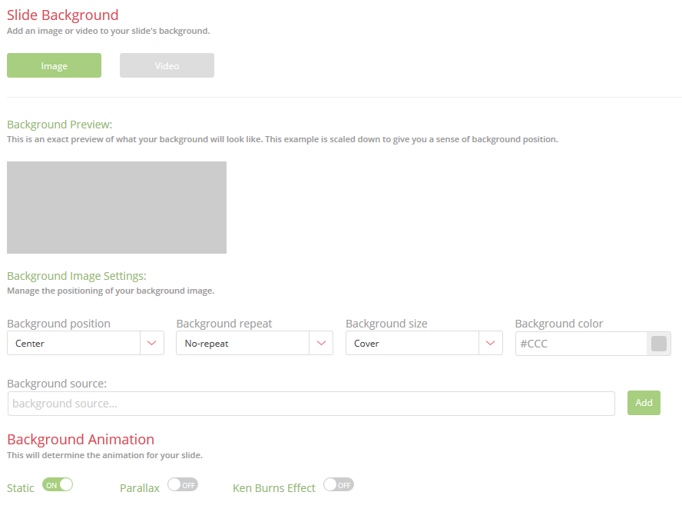Click the Background Animation heading
The image size is (682, 512).
coord(81,440)
